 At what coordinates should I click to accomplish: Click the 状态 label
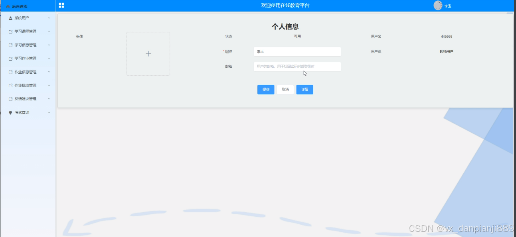(x=229, y=37)
